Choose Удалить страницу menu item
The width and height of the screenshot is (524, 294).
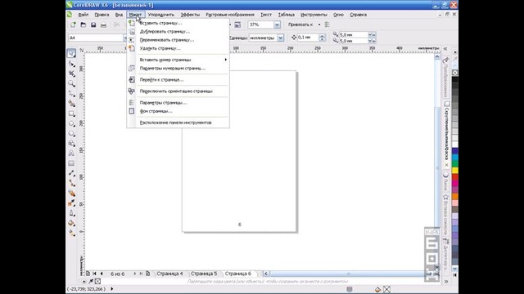(178, 48)
